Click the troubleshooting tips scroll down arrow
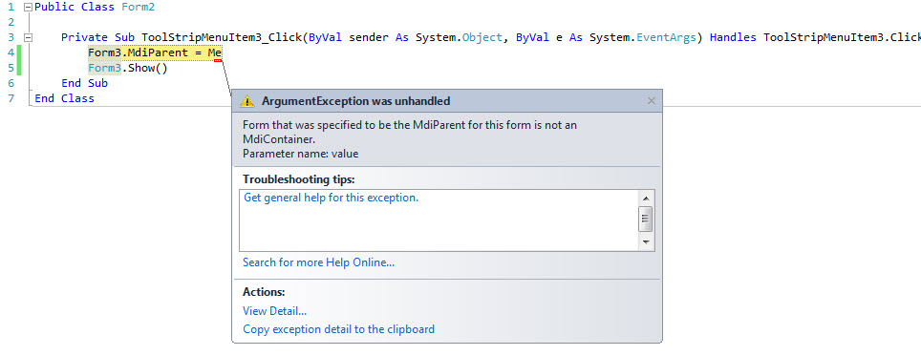The height and width of the screenshot is (356, 921). click(646, 241)
